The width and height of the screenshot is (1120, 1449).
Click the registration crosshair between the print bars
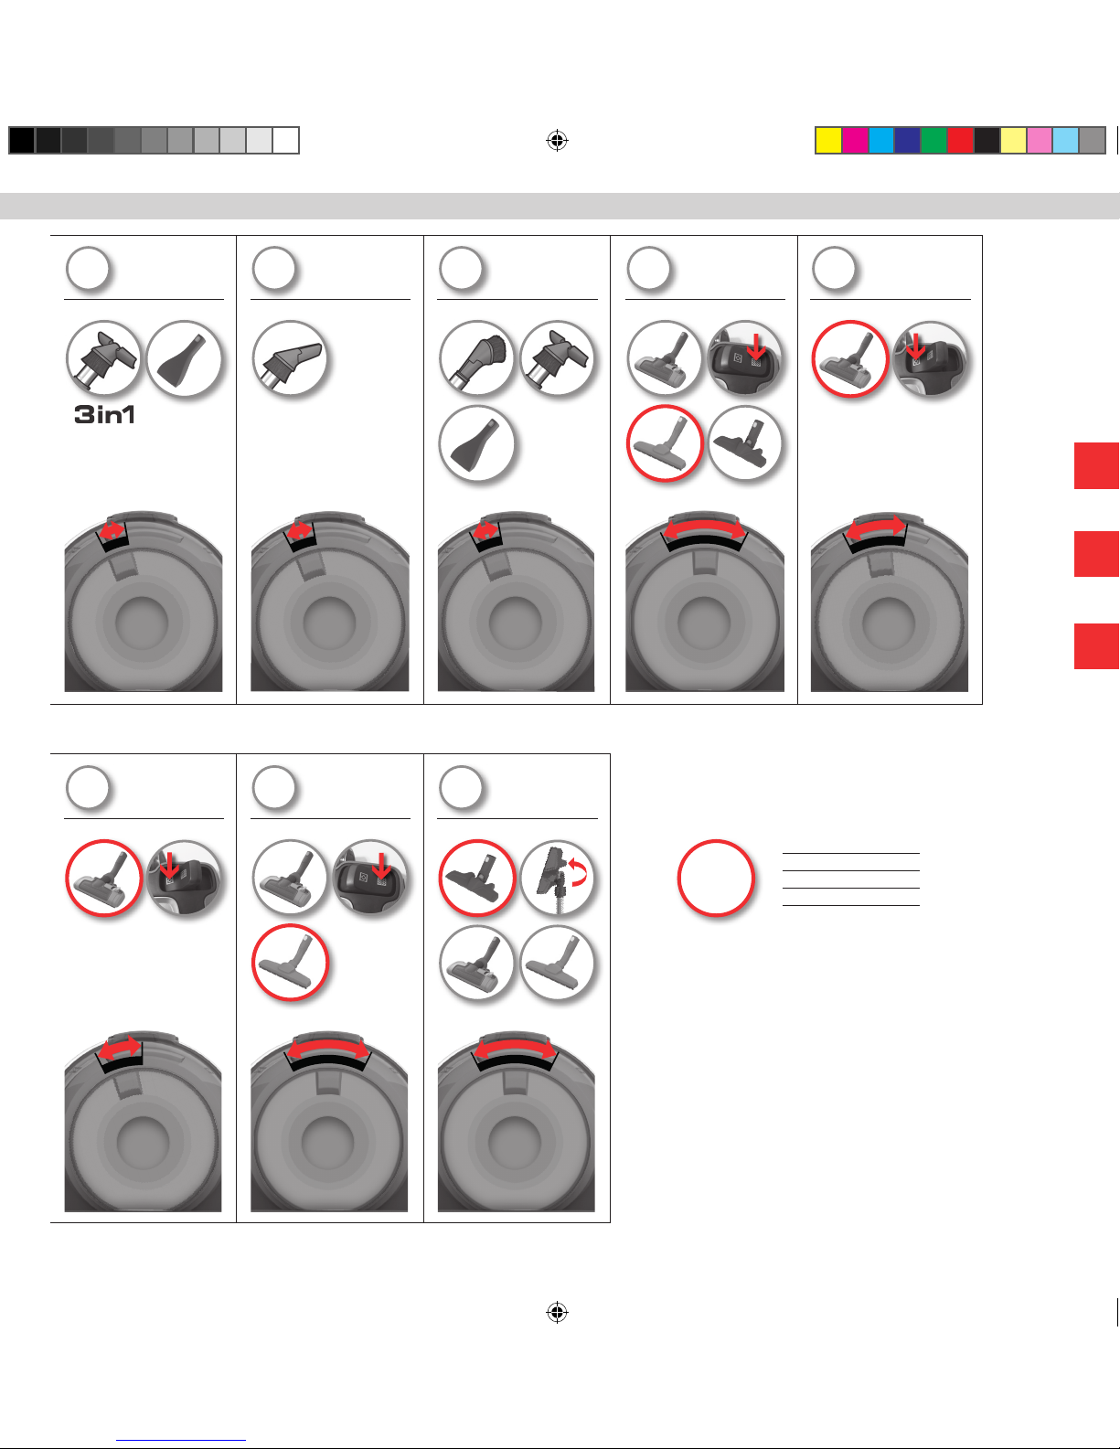tap(557, 141)
